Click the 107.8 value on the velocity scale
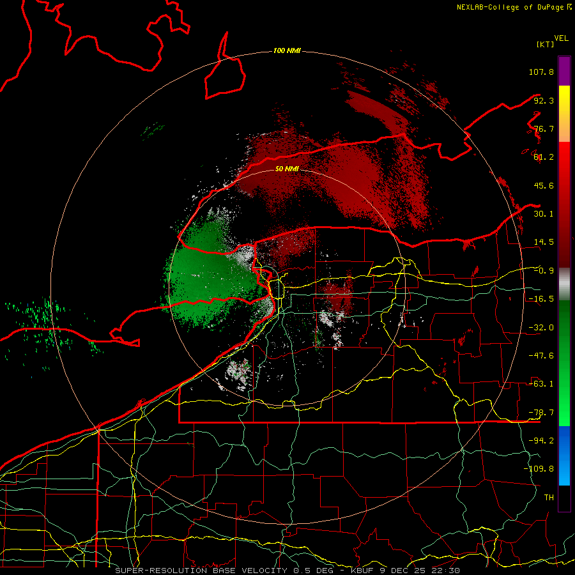 point(541,72)
